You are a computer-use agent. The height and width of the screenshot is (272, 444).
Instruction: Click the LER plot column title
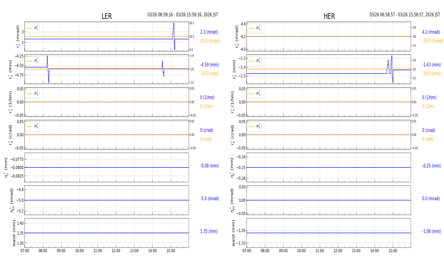coord(107,16)
